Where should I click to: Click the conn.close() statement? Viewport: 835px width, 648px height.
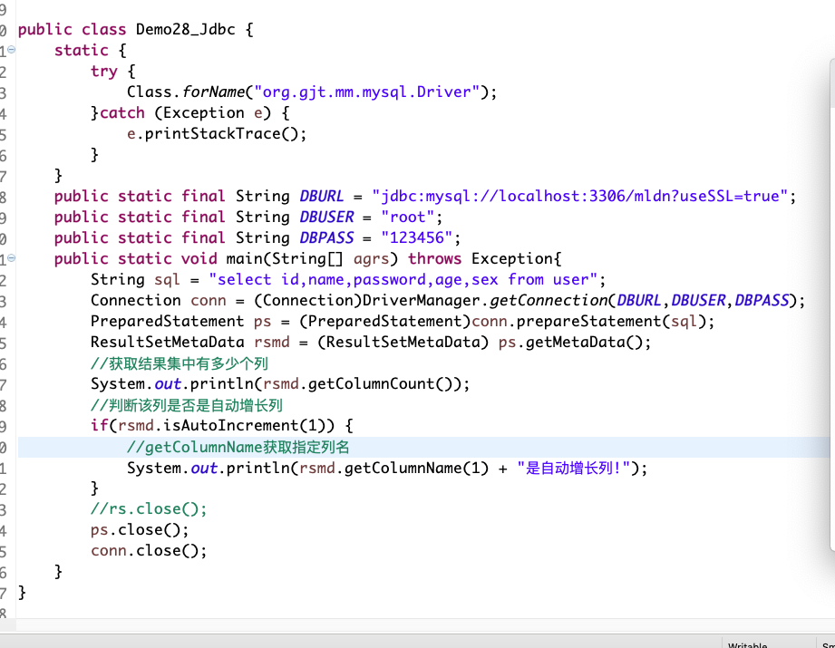click(x=150, y=550)
